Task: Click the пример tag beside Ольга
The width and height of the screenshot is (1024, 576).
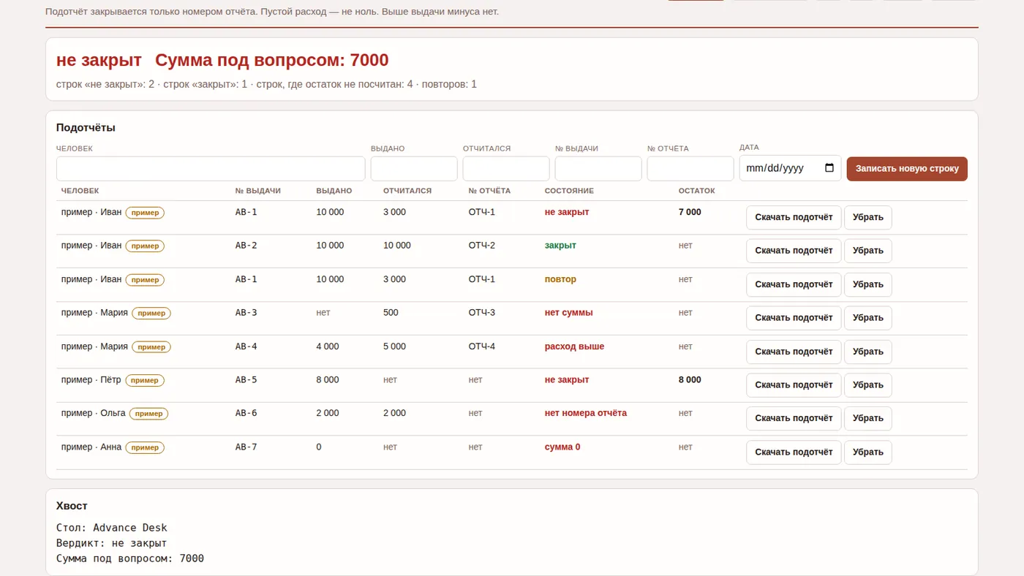Action: (148, 414)
